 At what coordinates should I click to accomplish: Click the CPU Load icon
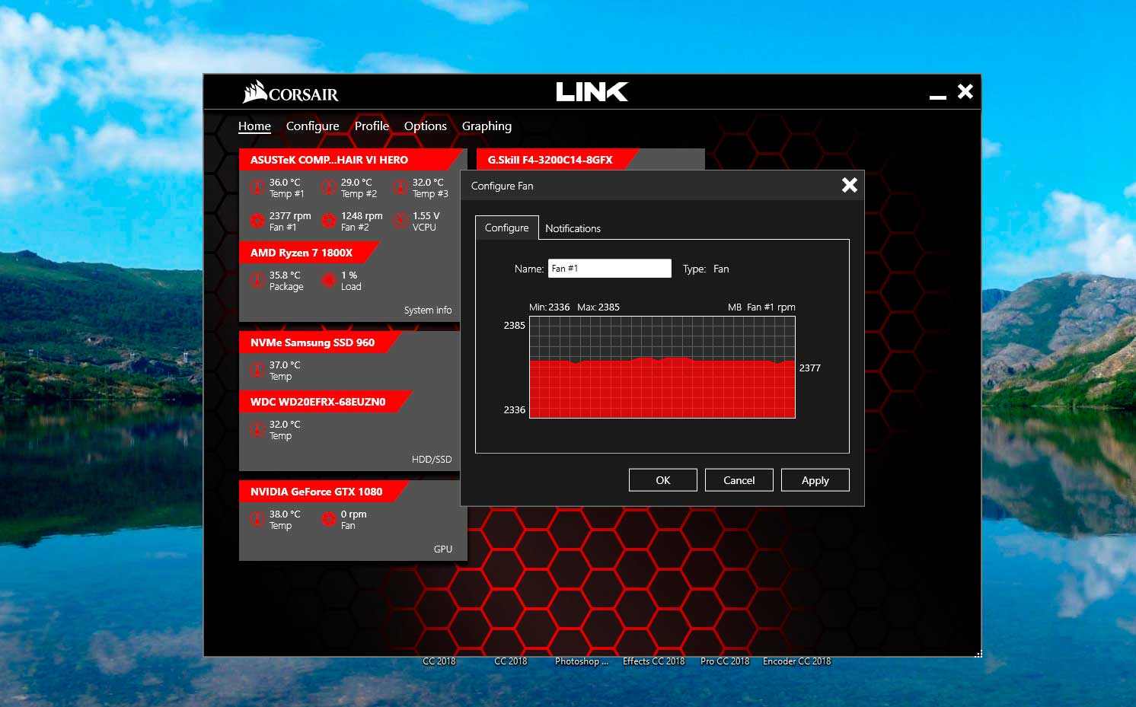pyautogui.click(x=329, y=280)
